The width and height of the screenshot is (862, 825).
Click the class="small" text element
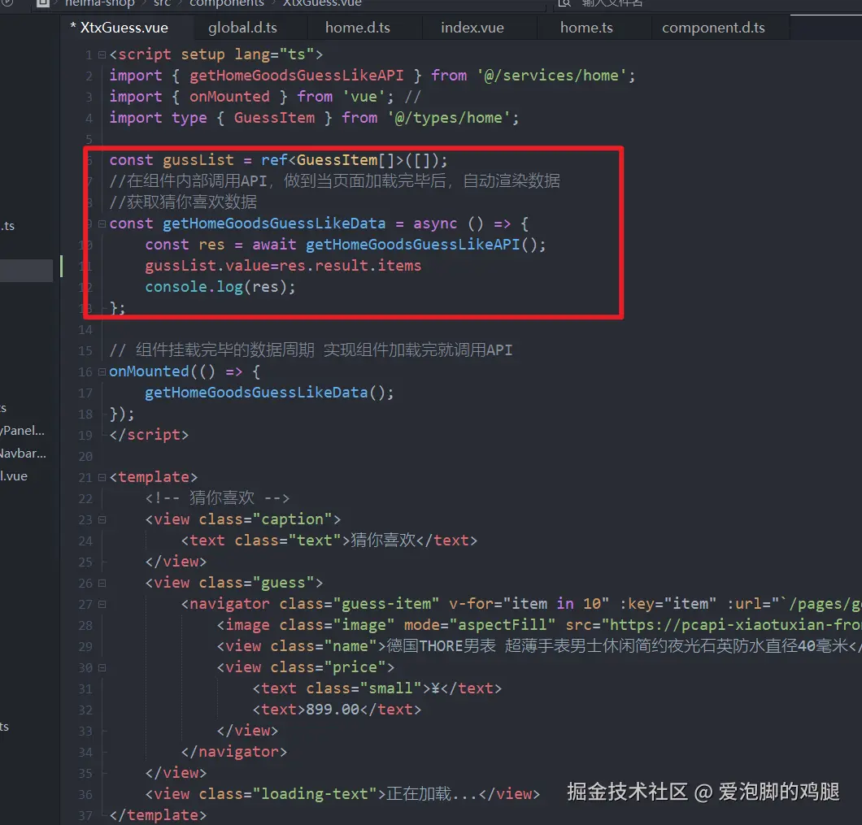pyautogui.click(x=377, y=688)
